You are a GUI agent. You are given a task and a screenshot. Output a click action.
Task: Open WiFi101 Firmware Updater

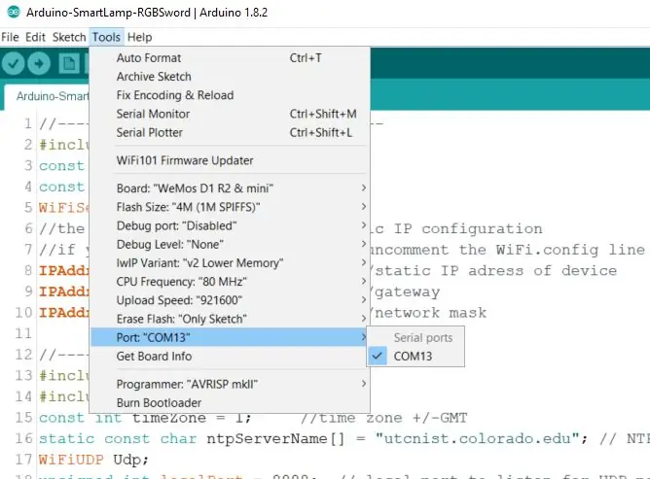229,160
